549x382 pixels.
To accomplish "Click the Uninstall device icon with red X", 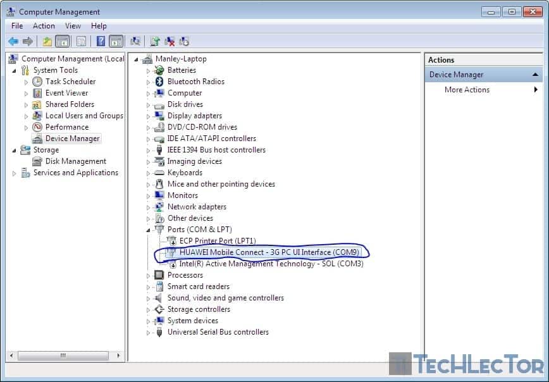I will tap(170, 42).
